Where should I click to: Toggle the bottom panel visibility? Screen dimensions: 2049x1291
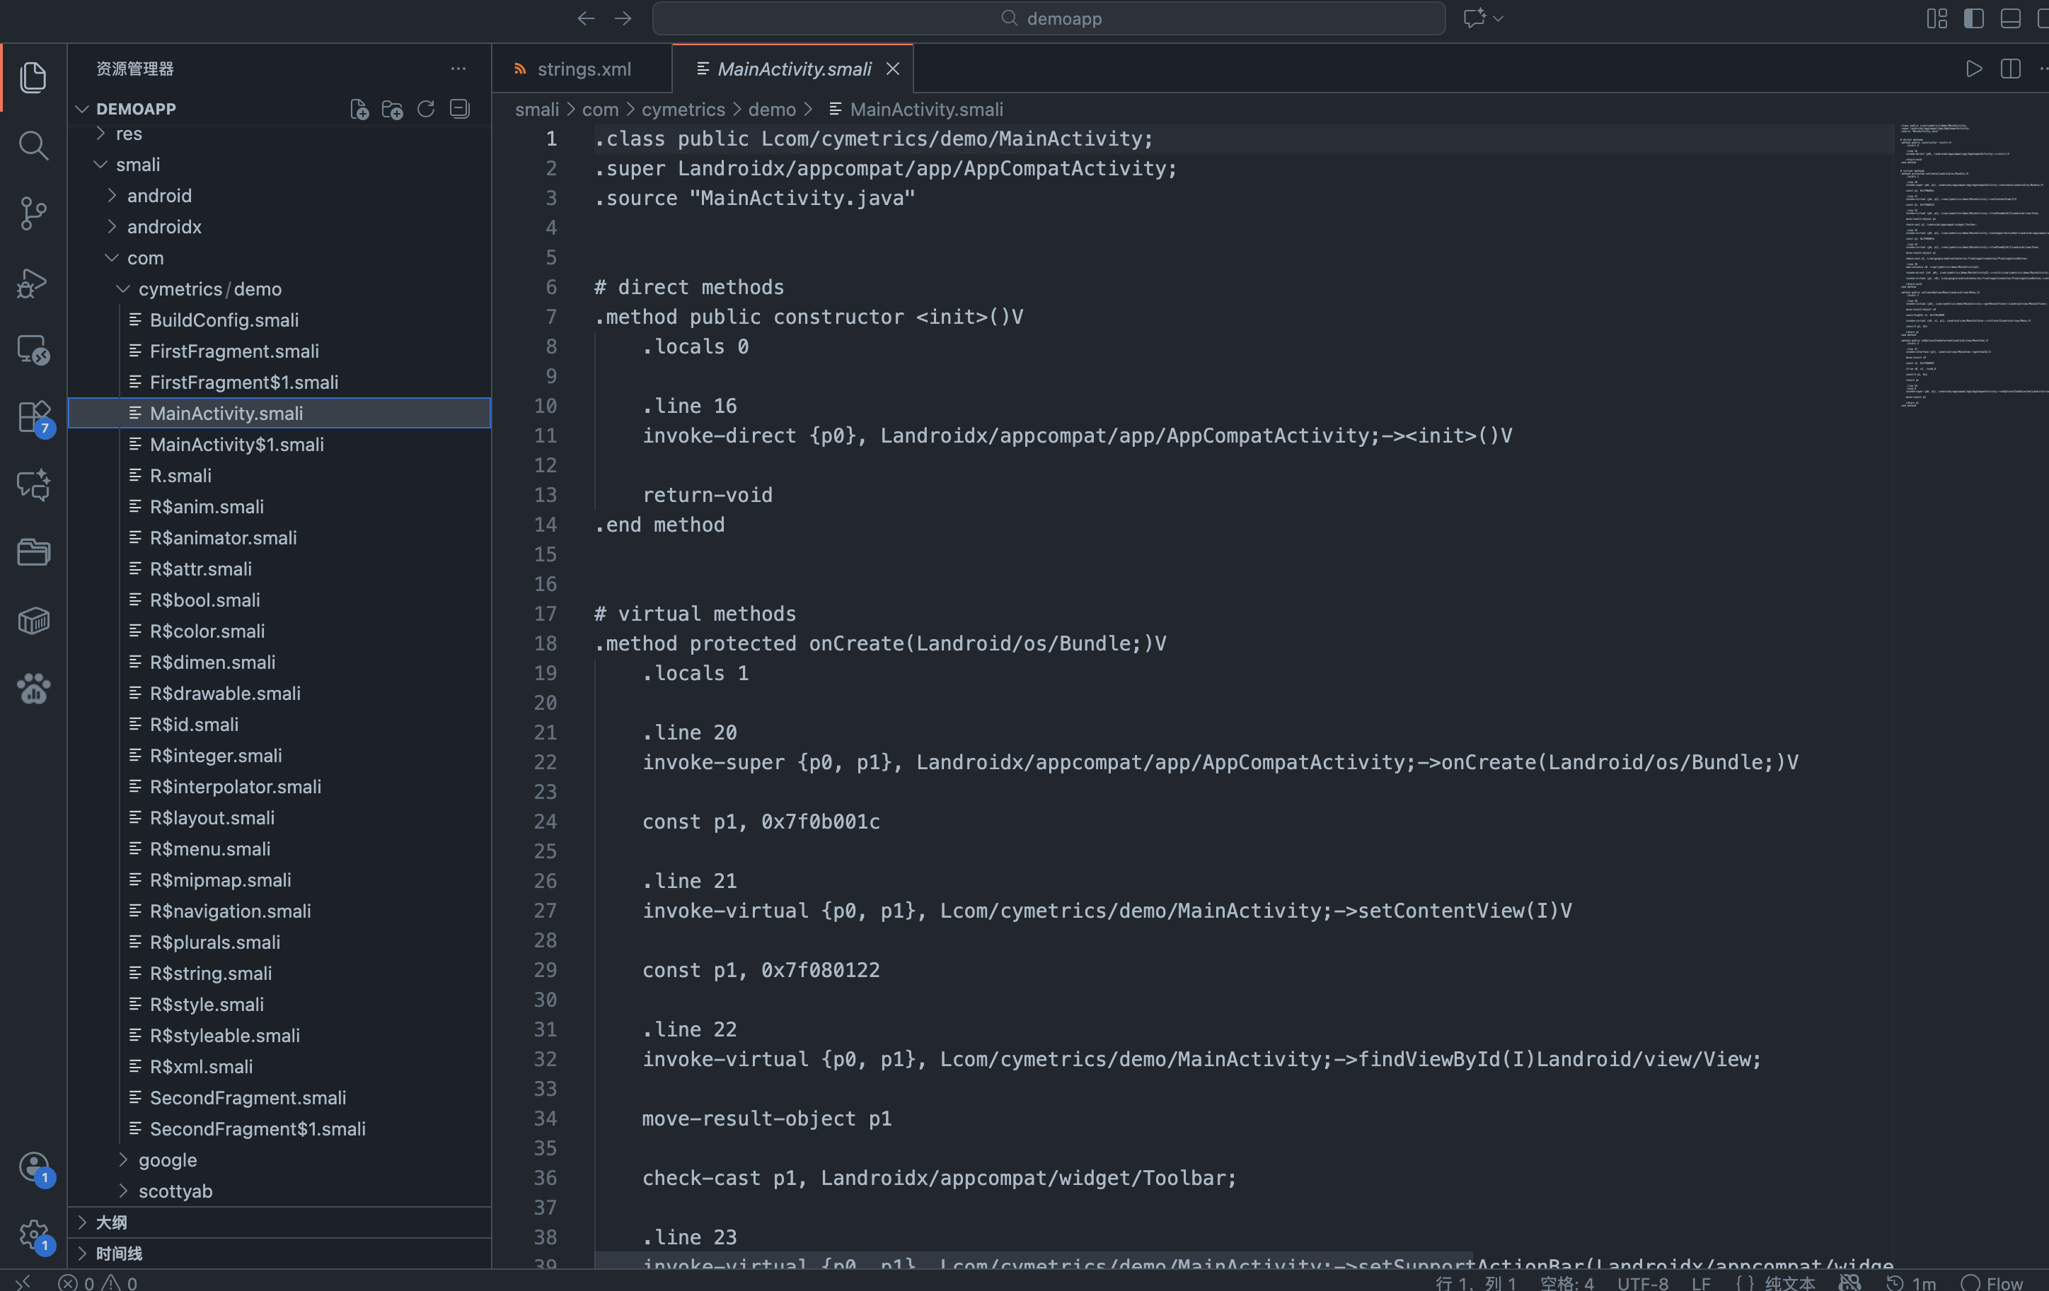coord(2011,18)
